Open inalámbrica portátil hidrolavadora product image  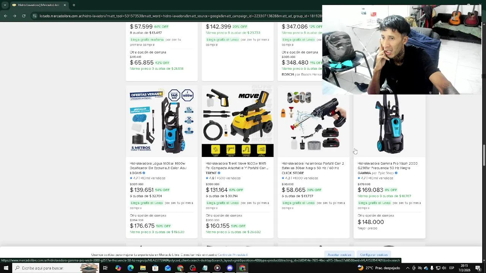click(314, 121)
